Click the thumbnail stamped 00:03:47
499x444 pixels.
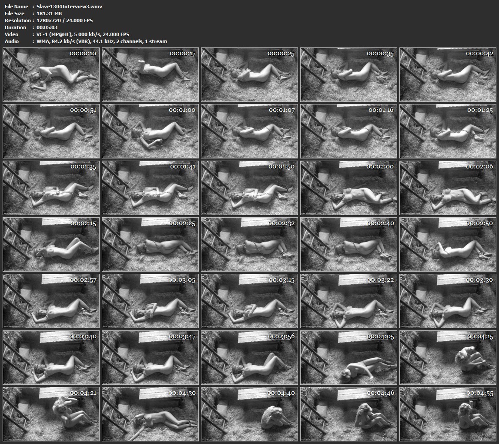tap(150, 358)
